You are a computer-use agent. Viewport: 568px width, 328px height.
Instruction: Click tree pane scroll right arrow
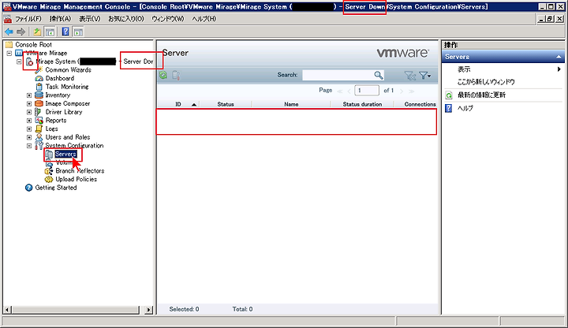[x=148, y=310]
